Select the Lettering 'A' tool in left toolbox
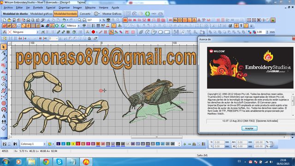 click(x=4, y=116)
